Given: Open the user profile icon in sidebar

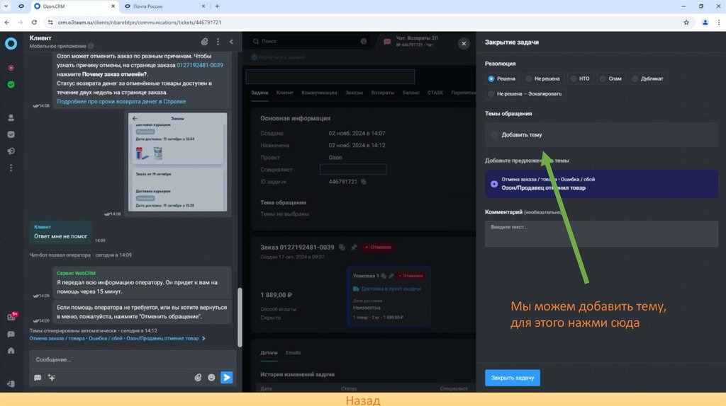Looking at the screenshot, I should pyautogui.click(x=11, y=118).
